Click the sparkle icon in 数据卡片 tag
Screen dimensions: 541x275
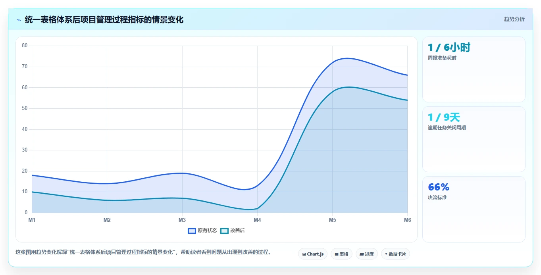point(386,254)
